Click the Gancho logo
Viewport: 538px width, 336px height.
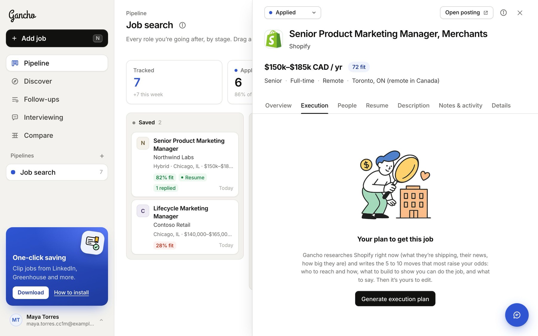[x=22, y=16]
